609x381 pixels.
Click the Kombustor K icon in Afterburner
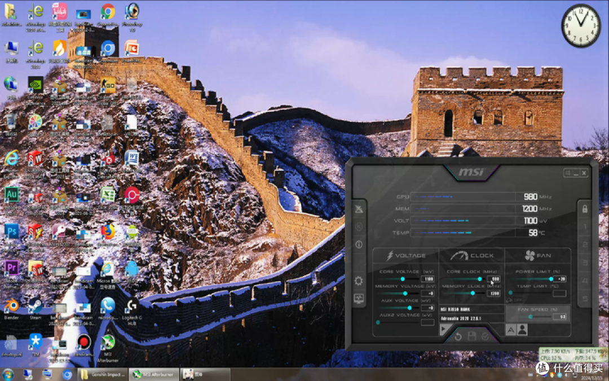pos(359,226)
